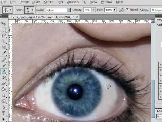Screen dimensions: 162x122
Task: Select the Path Selection tool
Action: pyautogui.click(x=4, y=119)
